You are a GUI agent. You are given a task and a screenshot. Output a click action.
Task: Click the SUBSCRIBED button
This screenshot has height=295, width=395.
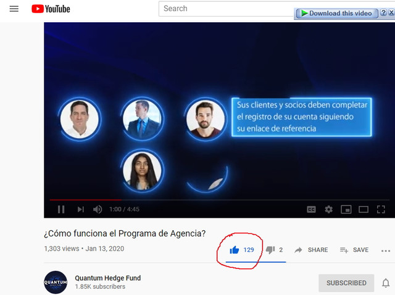[346, 283]
